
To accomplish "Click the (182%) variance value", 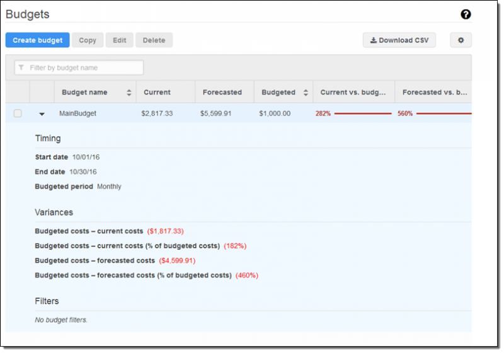I will [235, 246].
